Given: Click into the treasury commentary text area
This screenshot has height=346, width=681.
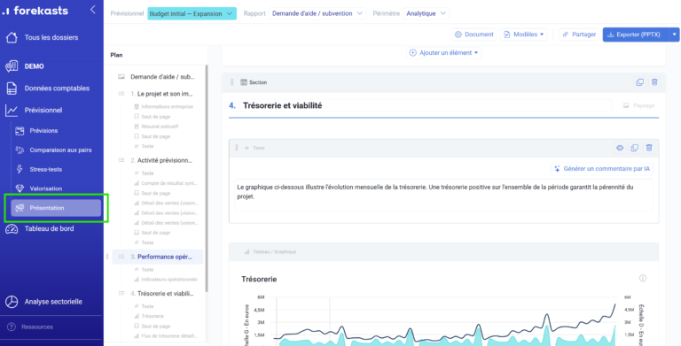Looking at the screenshot, I should pyautogui.click(x=443, y=195).
